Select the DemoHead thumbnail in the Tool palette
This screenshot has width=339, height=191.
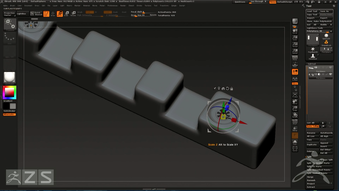pos(313,57)
